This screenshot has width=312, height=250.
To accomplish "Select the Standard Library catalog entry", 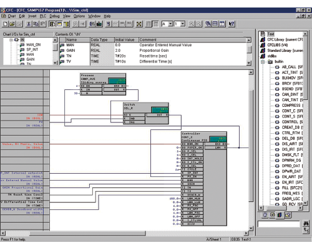I will click(x=285, y=51).
